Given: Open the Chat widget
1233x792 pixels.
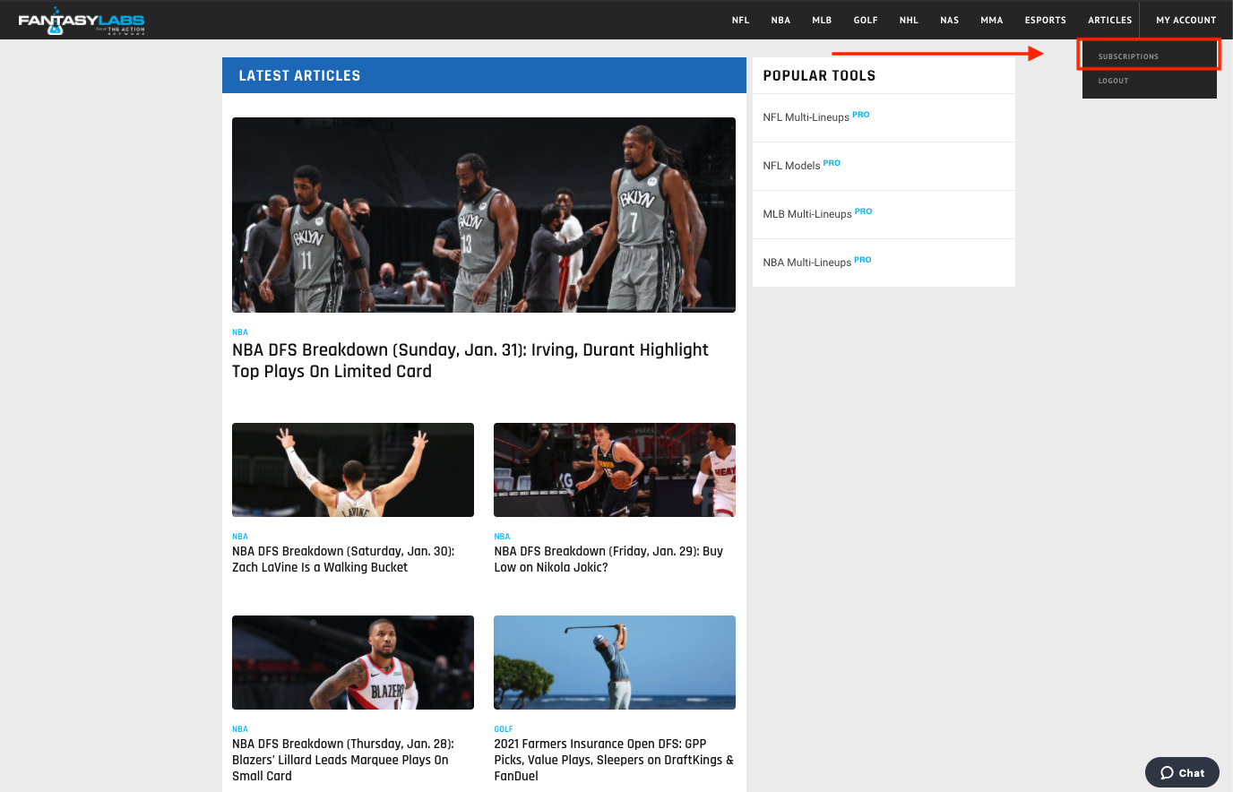Looking at the screenshot, I should 1182,772.
